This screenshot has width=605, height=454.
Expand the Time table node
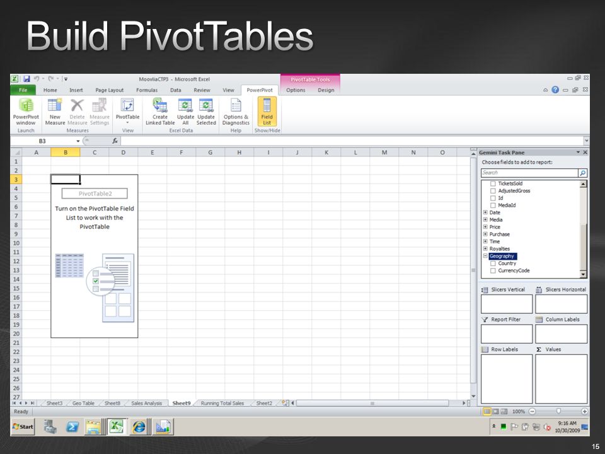[485, 242]
